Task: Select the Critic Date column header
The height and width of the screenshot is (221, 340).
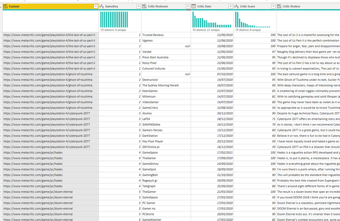Action: tap(212, 6)
